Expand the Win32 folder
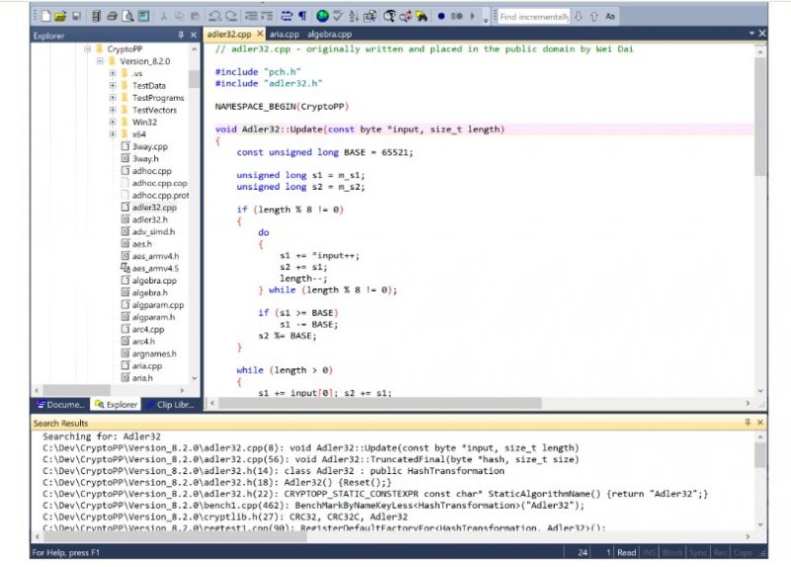The height and width of the screenshot is (567, 791). click(113, 122)
